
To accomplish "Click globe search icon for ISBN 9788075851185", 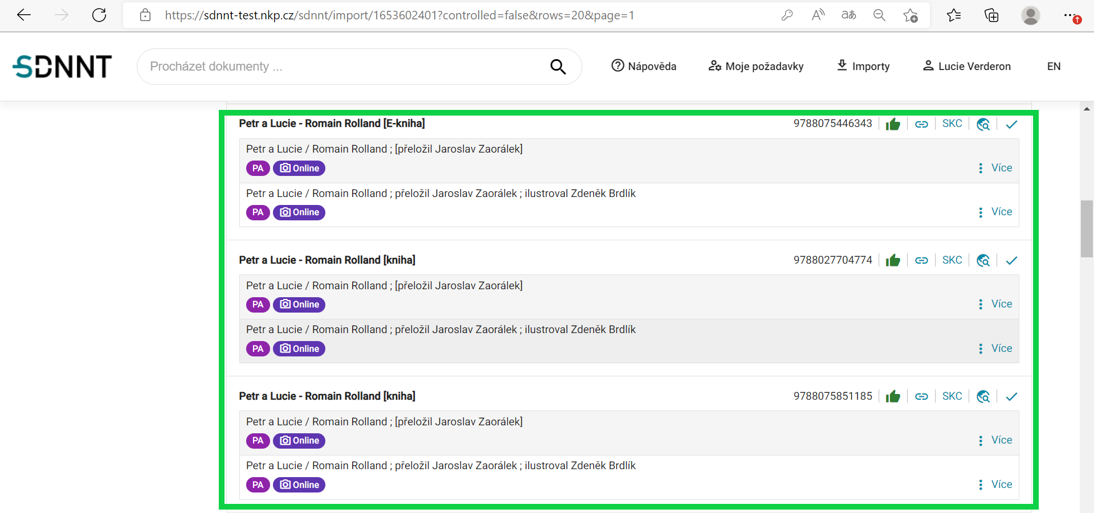I will [x=983, y=396].
